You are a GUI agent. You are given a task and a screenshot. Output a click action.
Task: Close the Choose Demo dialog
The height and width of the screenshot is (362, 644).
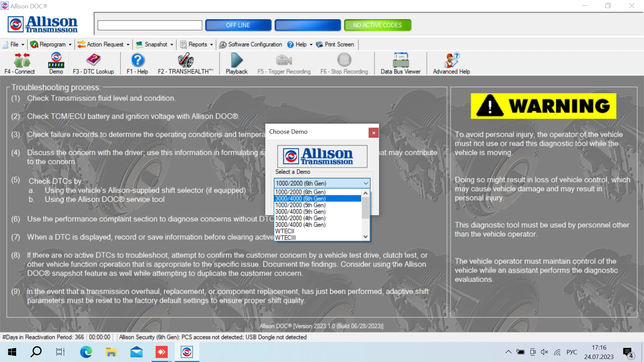(x=374, y=133)
